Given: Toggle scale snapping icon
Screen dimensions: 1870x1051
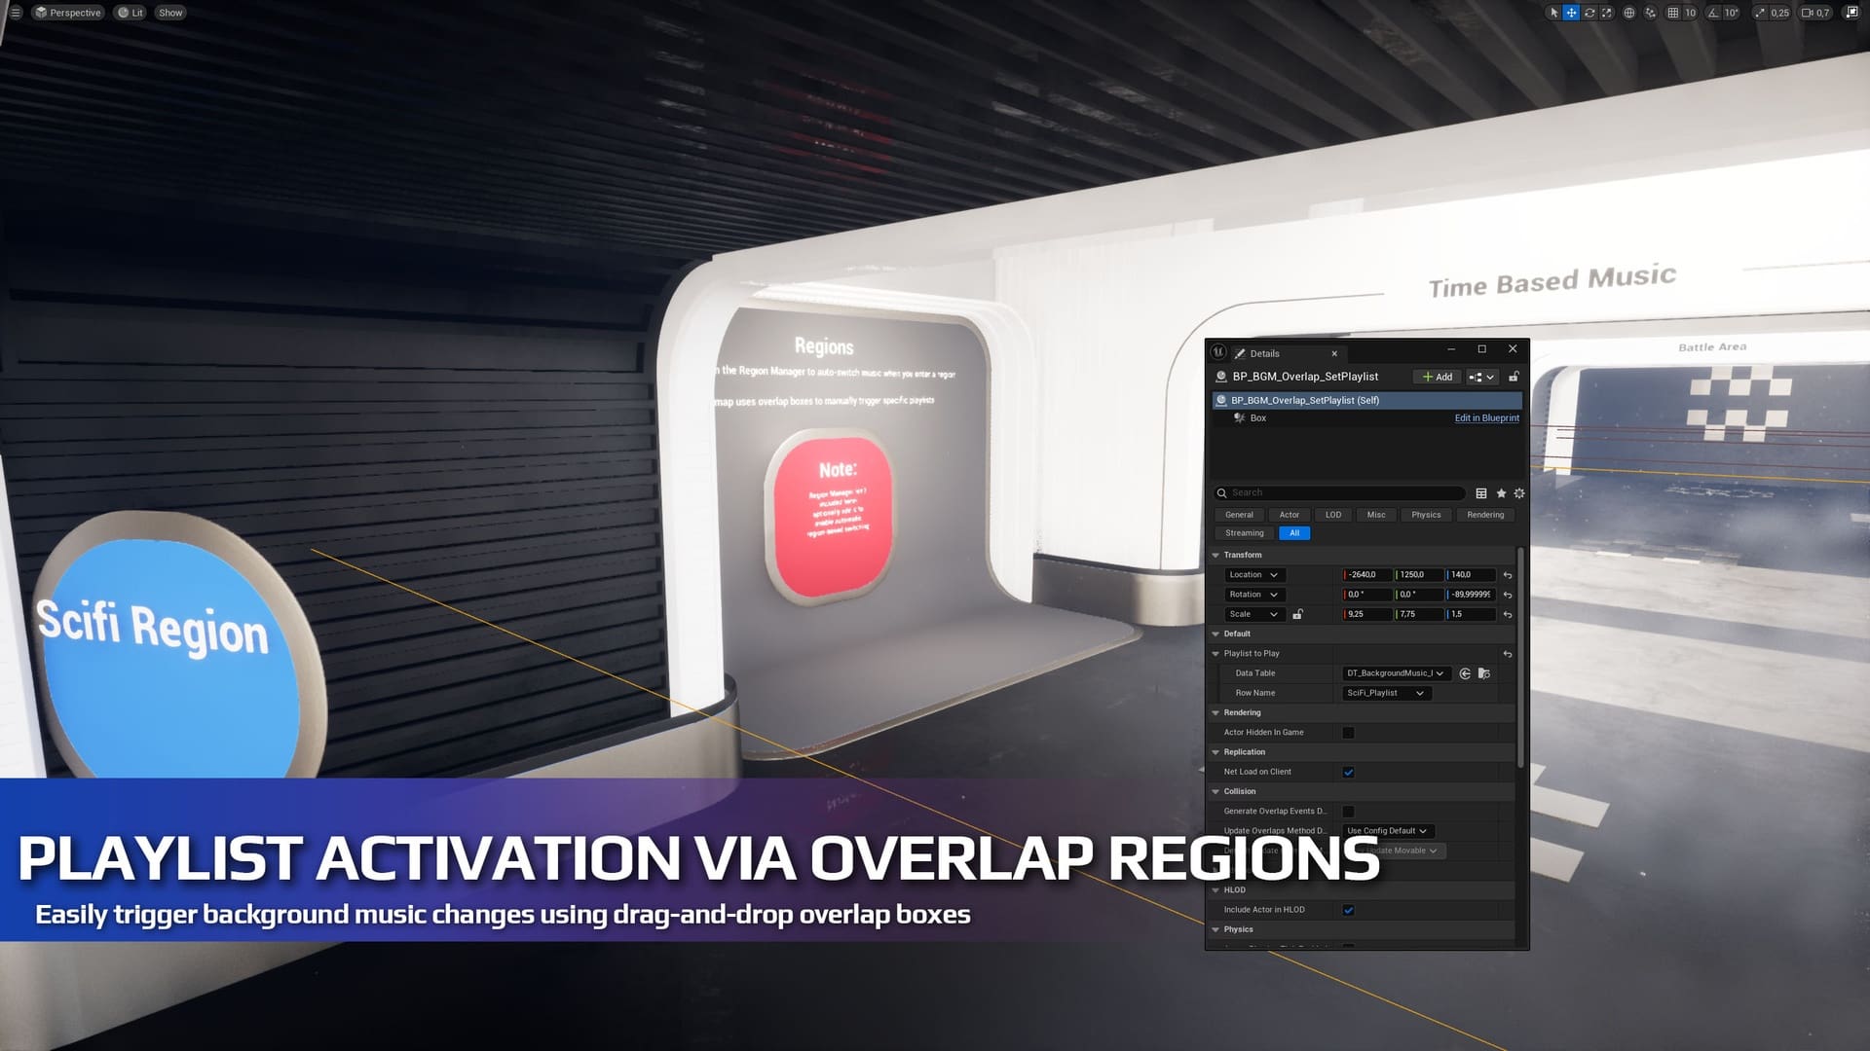Looking at the screenshot, I should click(x=1760, y=13).
